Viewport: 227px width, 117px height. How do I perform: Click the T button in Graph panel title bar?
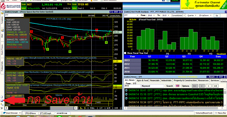pos(111,12)
